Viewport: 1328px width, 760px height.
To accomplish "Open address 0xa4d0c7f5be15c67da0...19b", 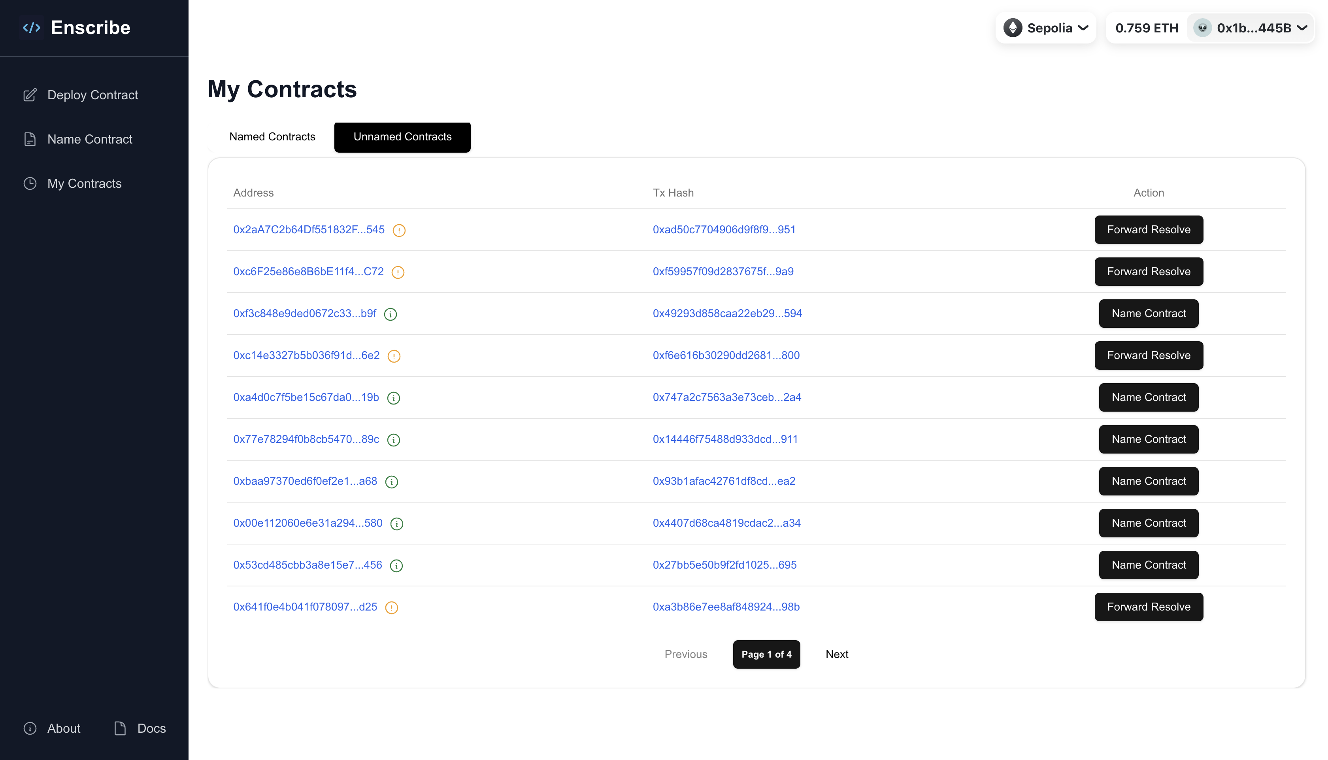I will click(306, 397).
